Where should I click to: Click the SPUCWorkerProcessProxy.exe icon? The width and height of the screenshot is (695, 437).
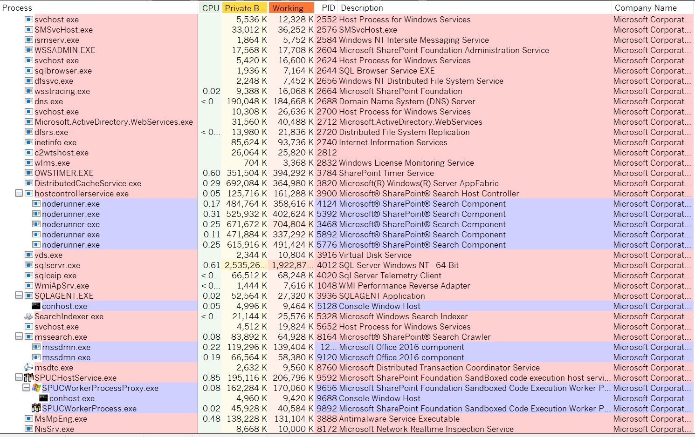pos(36,388)
